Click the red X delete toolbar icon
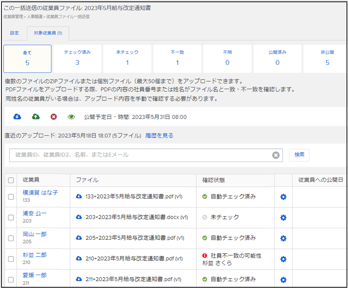Image resolution: width=348 pixels, height=288 pixels. pos(53,117)
